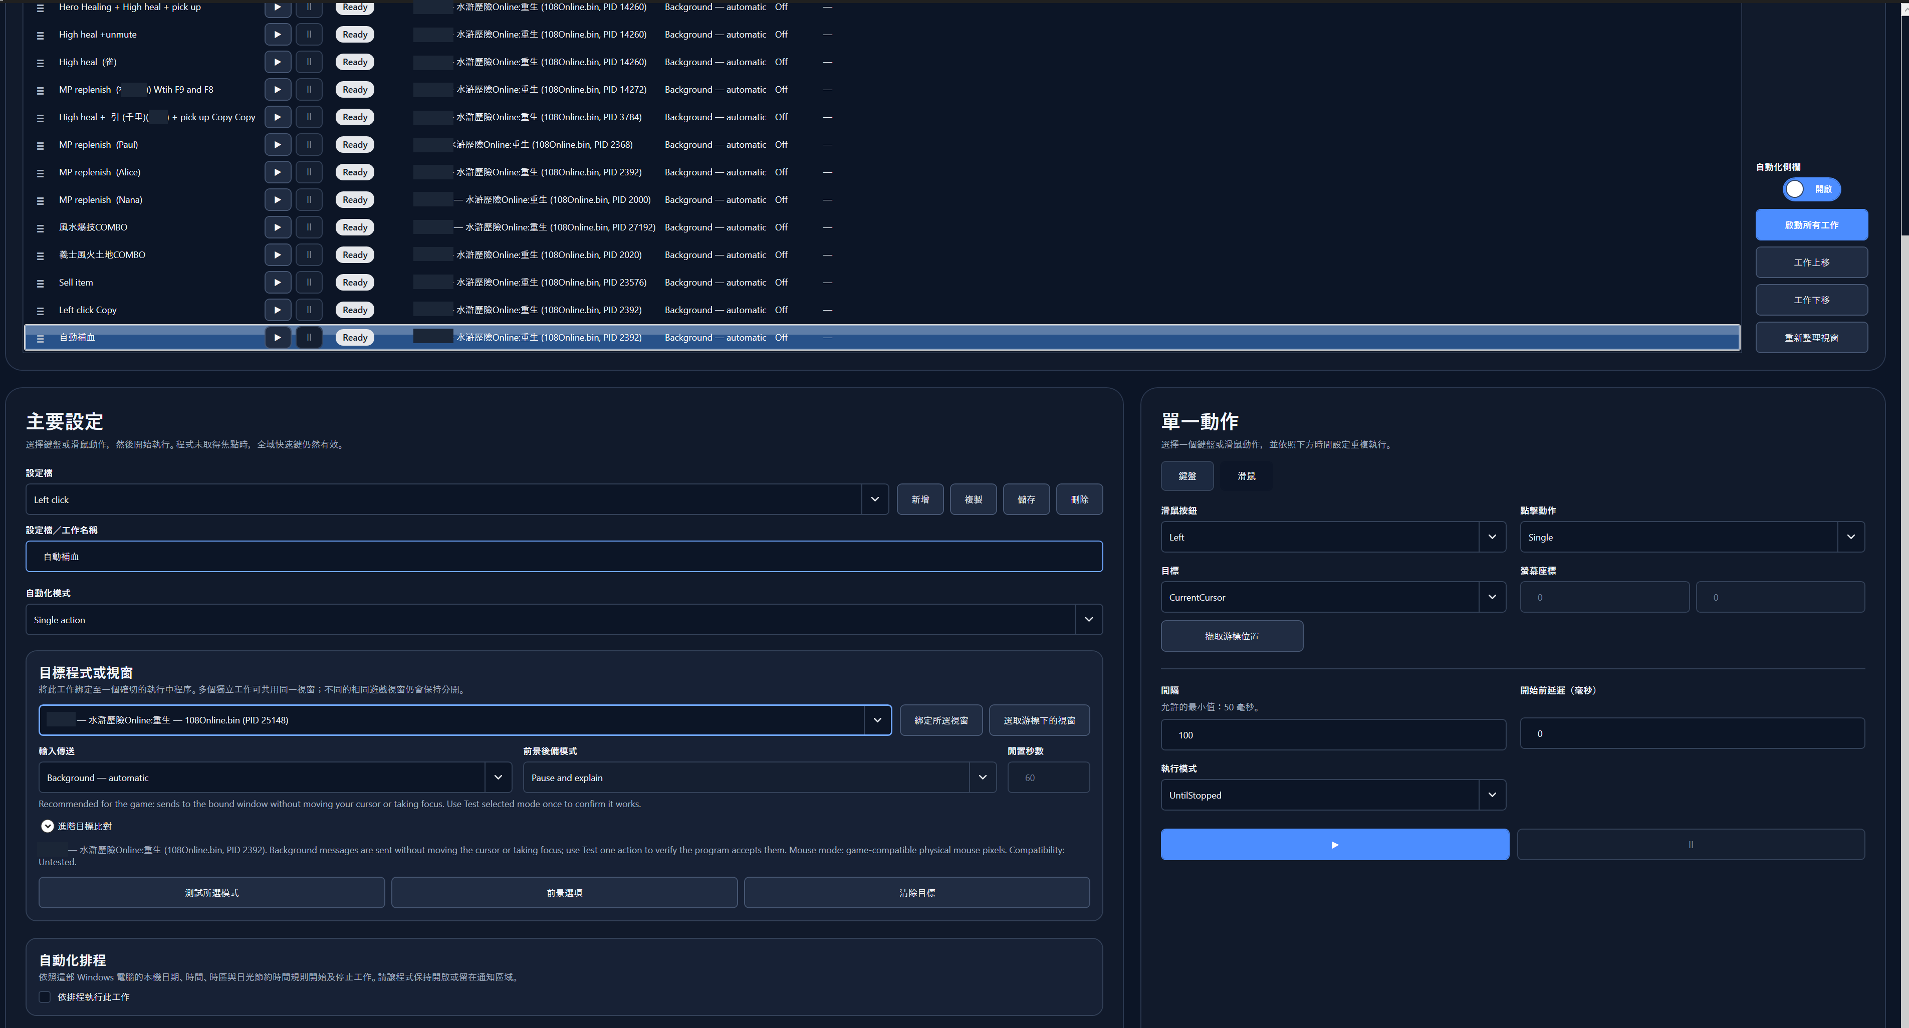Open the 滑鼠按鈕 Left dropdown
The height and width of the screenshot is (1028, 1909).
click(x=1492, y=537)
